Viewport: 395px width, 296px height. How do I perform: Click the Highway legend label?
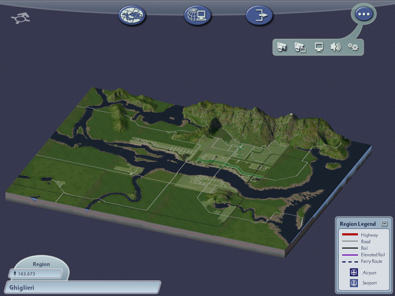coord(369,235)
